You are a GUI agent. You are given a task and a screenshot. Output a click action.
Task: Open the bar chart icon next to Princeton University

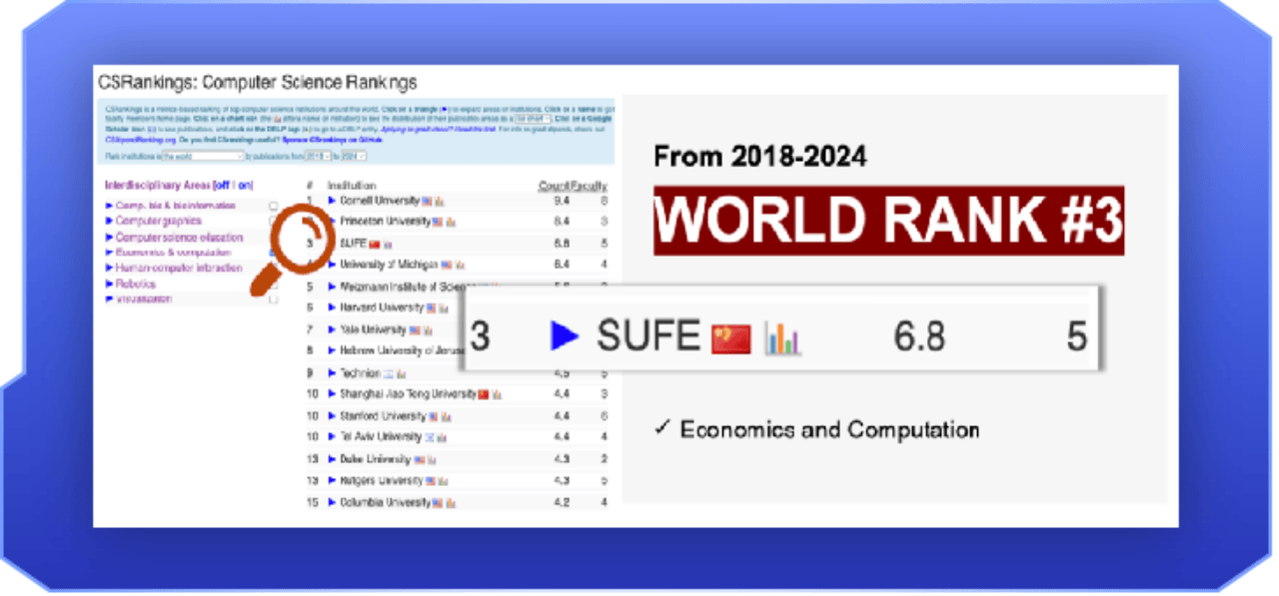[x=451, y=222]
